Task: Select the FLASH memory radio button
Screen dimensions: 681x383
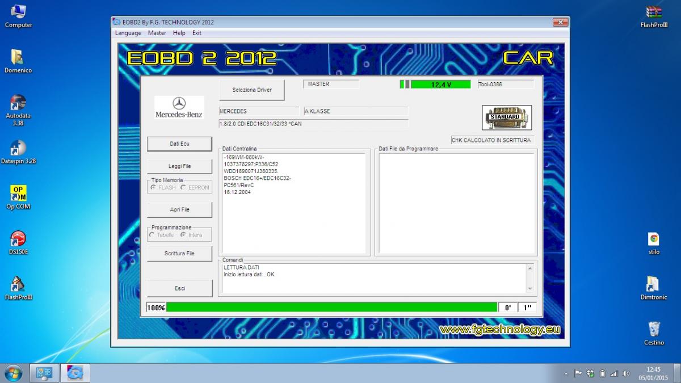Action: (x=153, y=187)
